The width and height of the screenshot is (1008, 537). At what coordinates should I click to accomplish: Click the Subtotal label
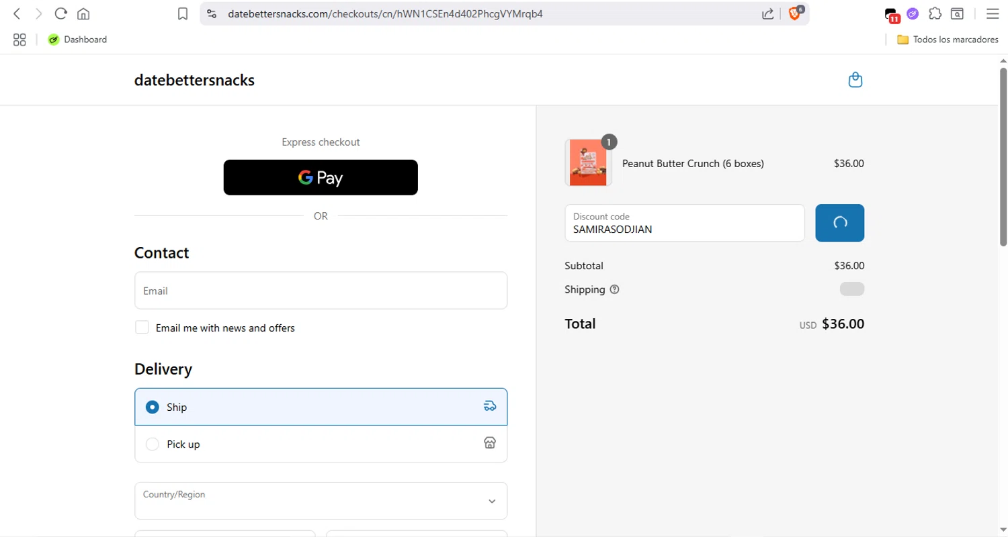pos(584,266)
